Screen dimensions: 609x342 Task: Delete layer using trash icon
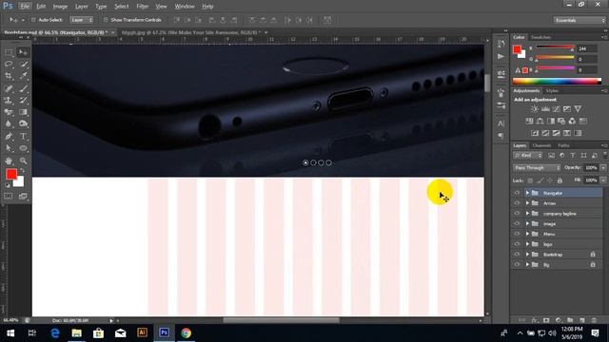[x=594, y=320]
